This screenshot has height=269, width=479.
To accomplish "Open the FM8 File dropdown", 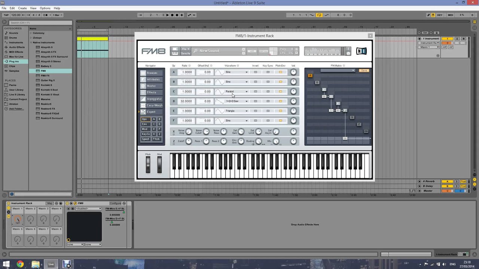I will (x=186, y=49).
